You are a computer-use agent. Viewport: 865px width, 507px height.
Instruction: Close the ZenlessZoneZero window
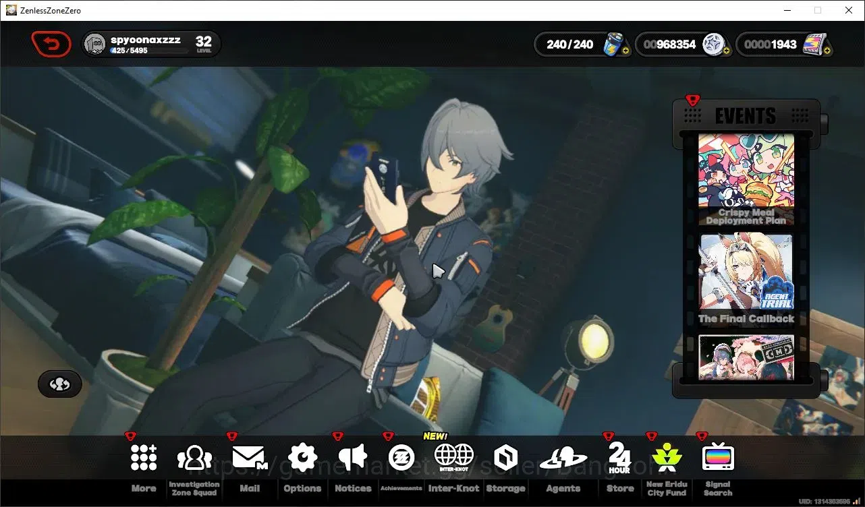[849, 10]
